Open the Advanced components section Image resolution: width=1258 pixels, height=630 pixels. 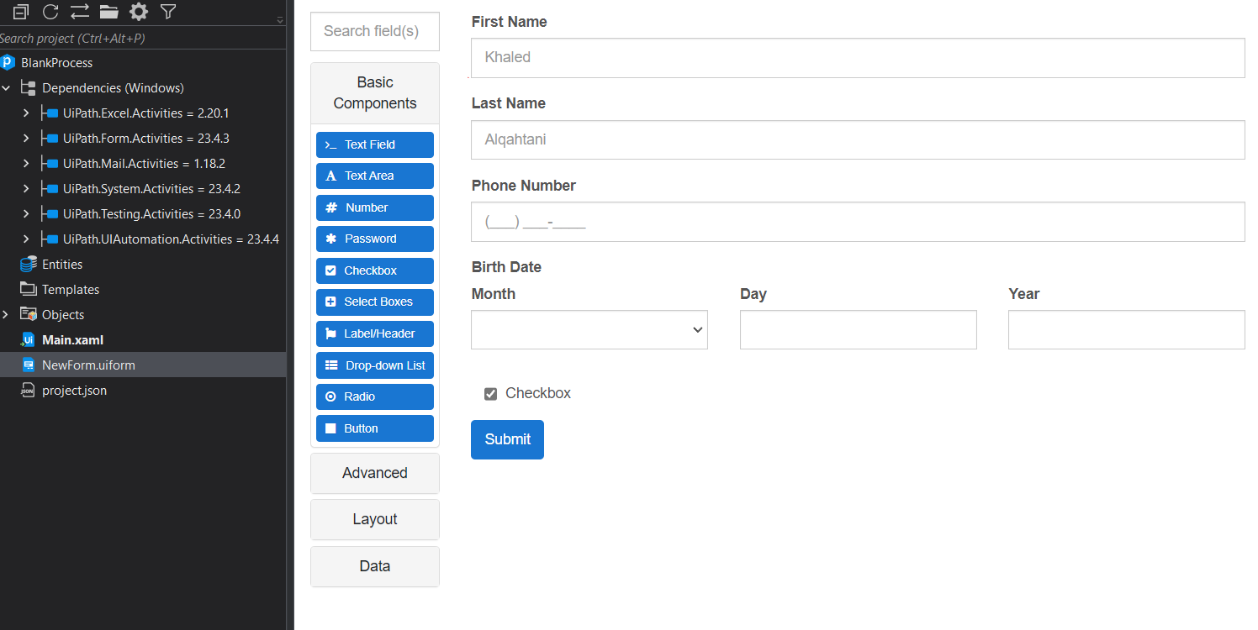pos(374,473)
